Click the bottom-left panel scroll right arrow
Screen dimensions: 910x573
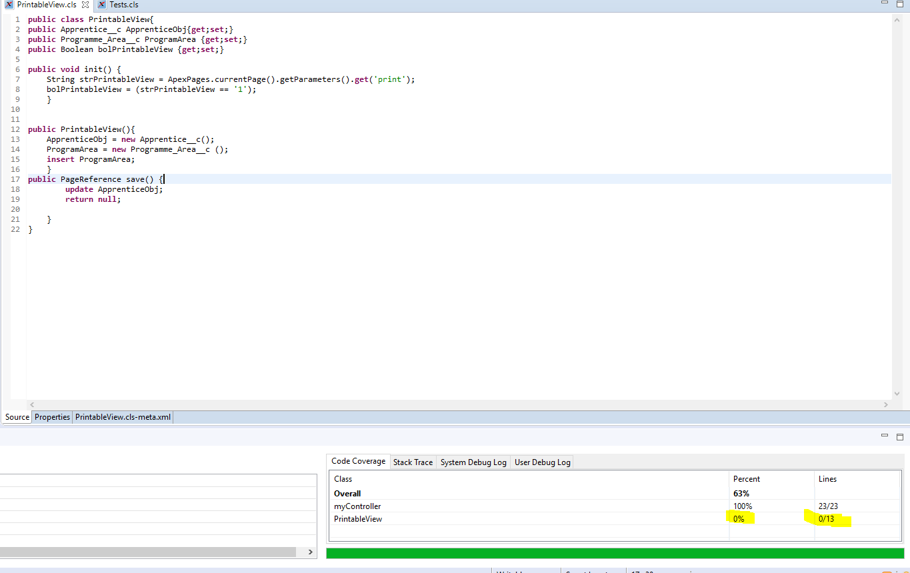point(310,552)
